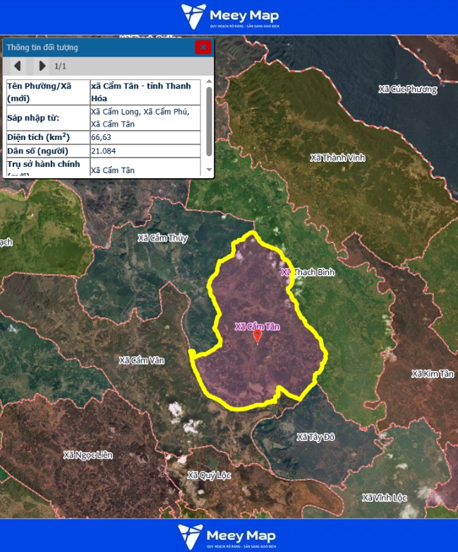Click the Xã Cúc Phương region label

click(407, 89)
